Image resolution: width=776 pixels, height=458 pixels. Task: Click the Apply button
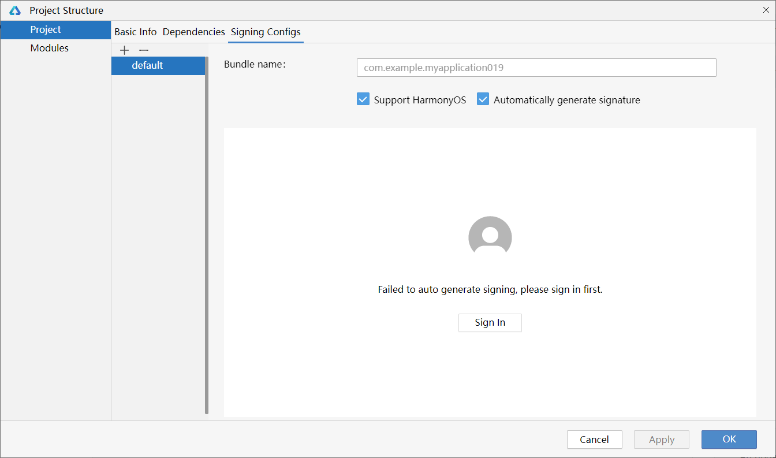pyautogui.click(x=662, y=440)
